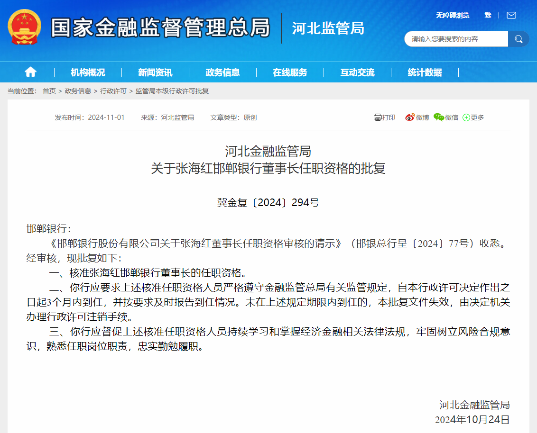Click the 打印 text label
537x433 pixels.
point(389,117)
